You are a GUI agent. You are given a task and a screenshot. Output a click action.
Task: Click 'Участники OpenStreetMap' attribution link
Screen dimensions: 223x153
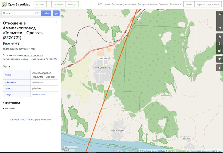point(154,151)
